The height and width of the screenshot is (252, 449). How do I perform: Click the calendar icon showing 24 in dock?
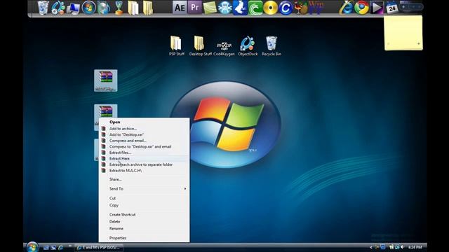point(391,8)
